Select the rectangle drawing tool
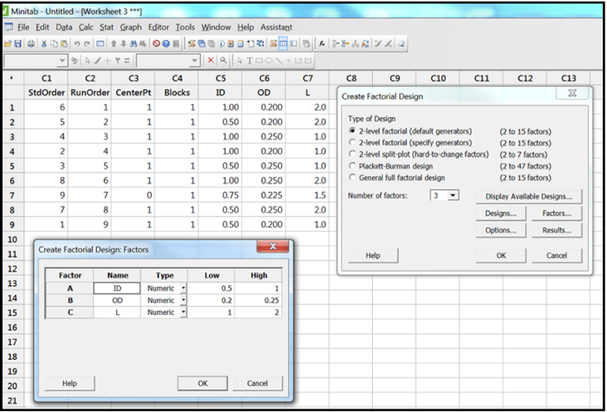Image resolution: width=607 pixels, height=412 pixels. (x=259, y=61)
